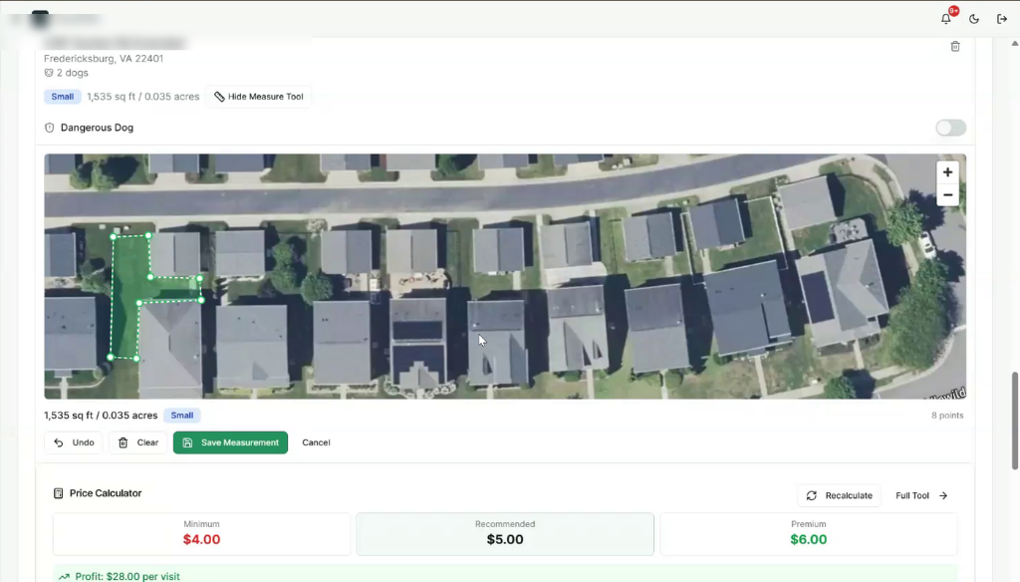This screenshot has height=582, width=1020.
Task: Click the page vertical scrollbar
Action: click(x=1015, y=421)
